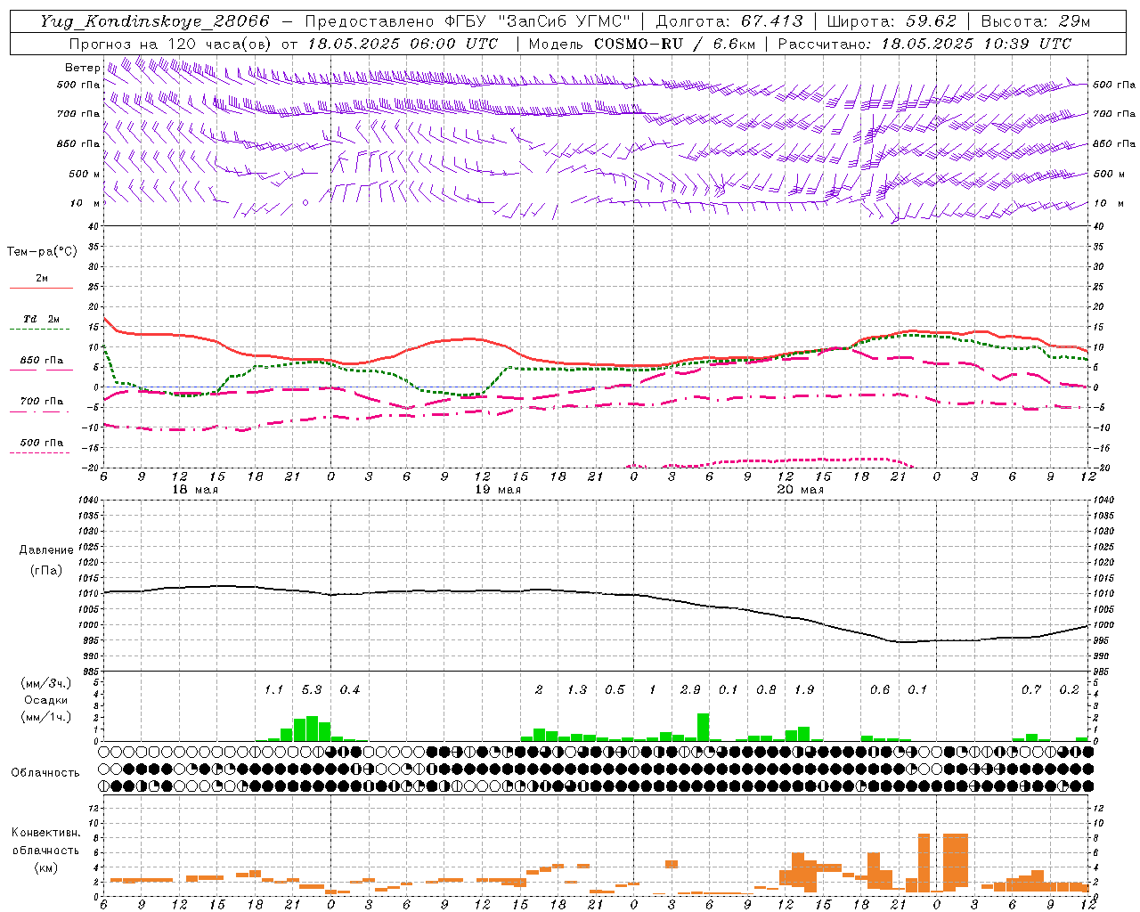The width and height of the screenshot is (1140, 912).
Task: Click the 500 гПа temperature legend label
Action: pos(42,443)
